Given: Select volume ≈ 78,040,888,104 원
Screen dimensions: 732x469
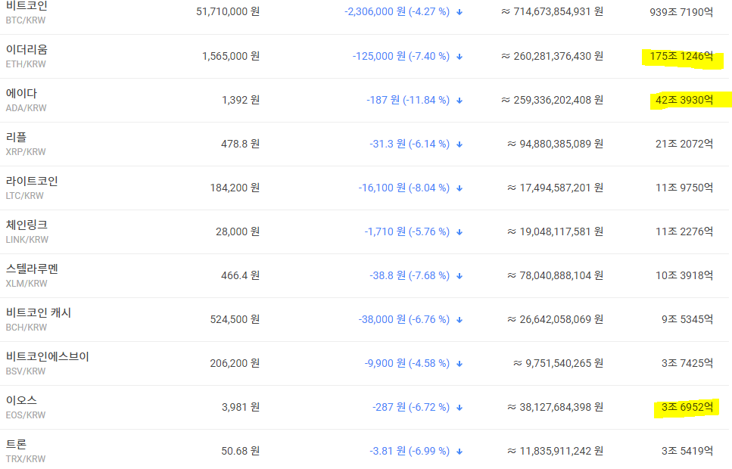Looking at the screenshot, I should coord(556,275).
